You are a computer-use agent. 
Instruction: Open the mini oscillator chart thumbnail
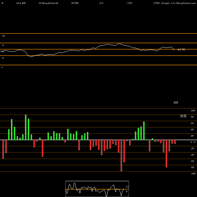coord(97,189)
